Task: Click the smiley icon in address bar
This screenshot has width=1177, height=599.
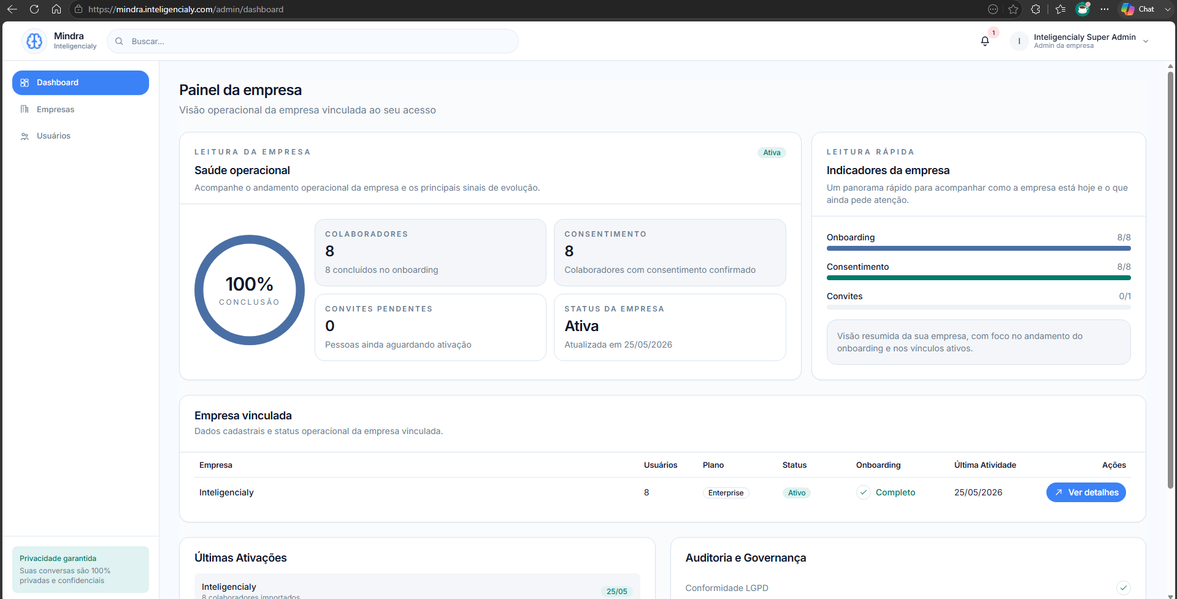Action: click(993, 9)
